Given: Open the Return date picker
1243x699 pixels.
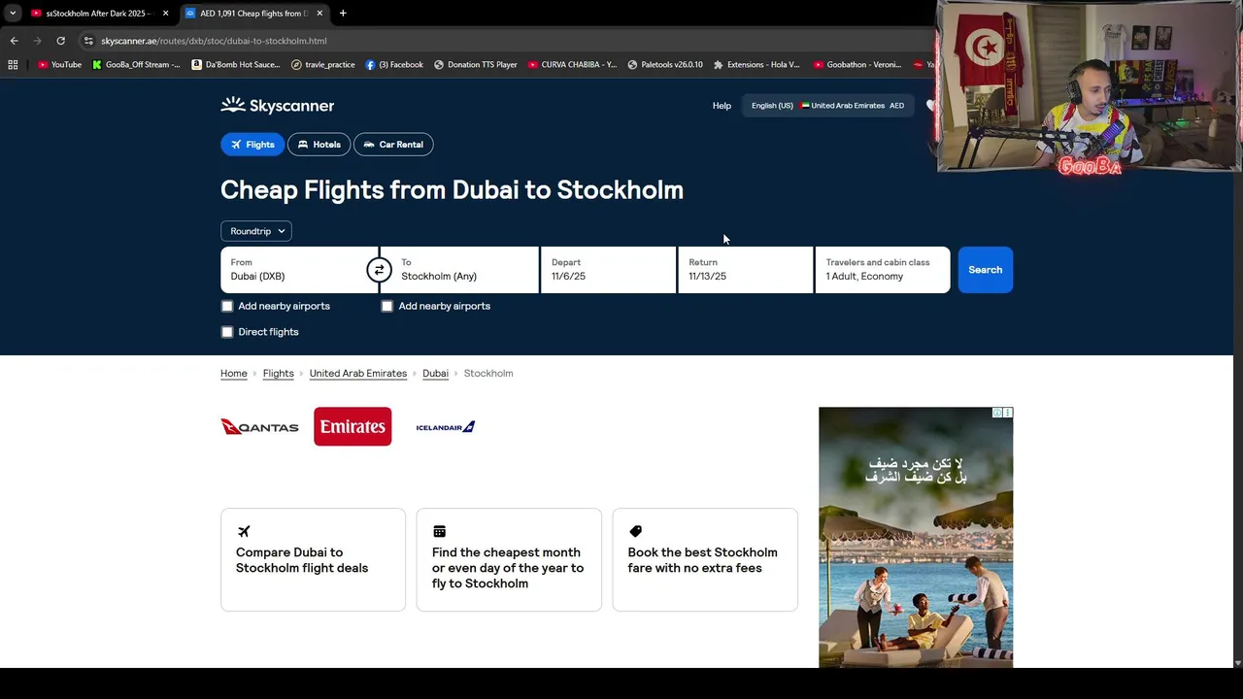Looking at the screenshot, I should 745,270.
